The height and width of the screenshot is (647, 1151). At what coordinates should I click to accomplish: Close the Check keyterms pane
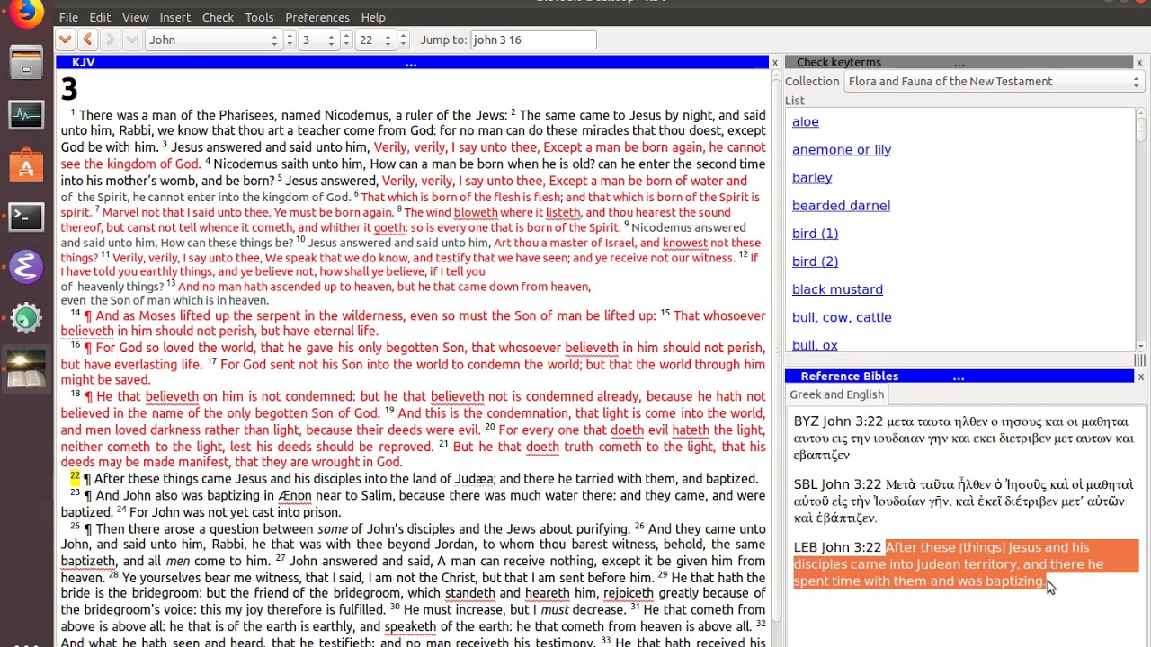coord(1139,63)
